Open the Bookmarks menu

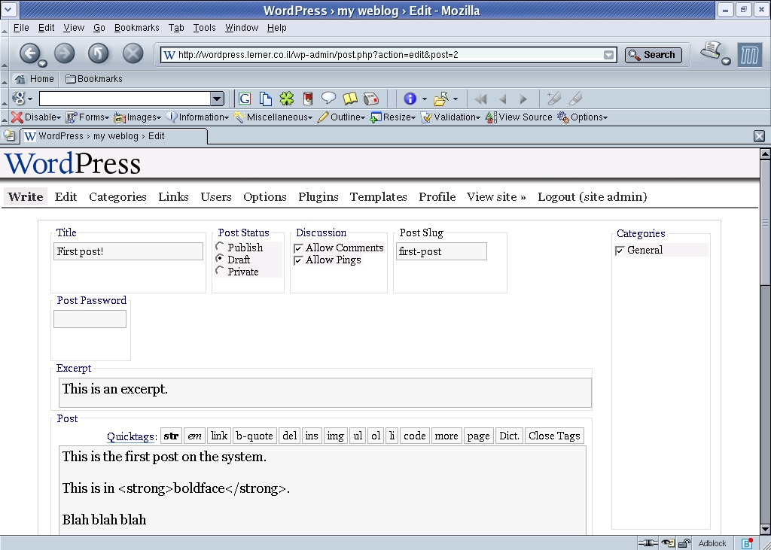pos(136,28)
